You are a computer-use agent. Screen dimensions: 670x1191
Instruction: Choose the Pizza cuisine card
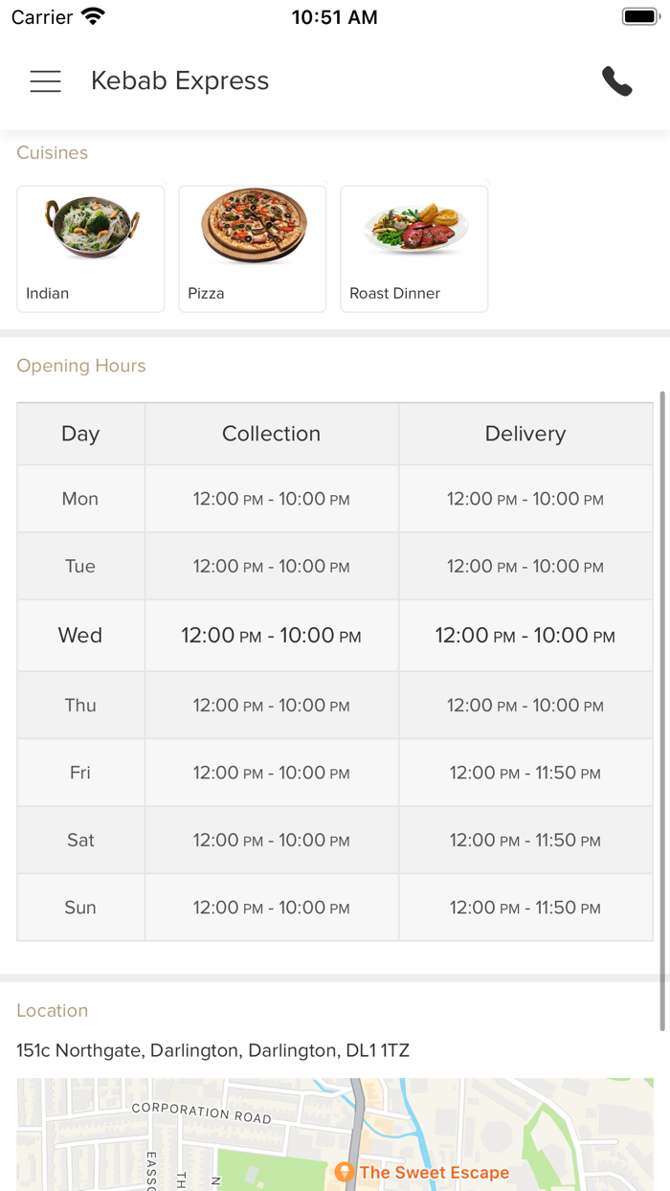[x=253, y=248]
